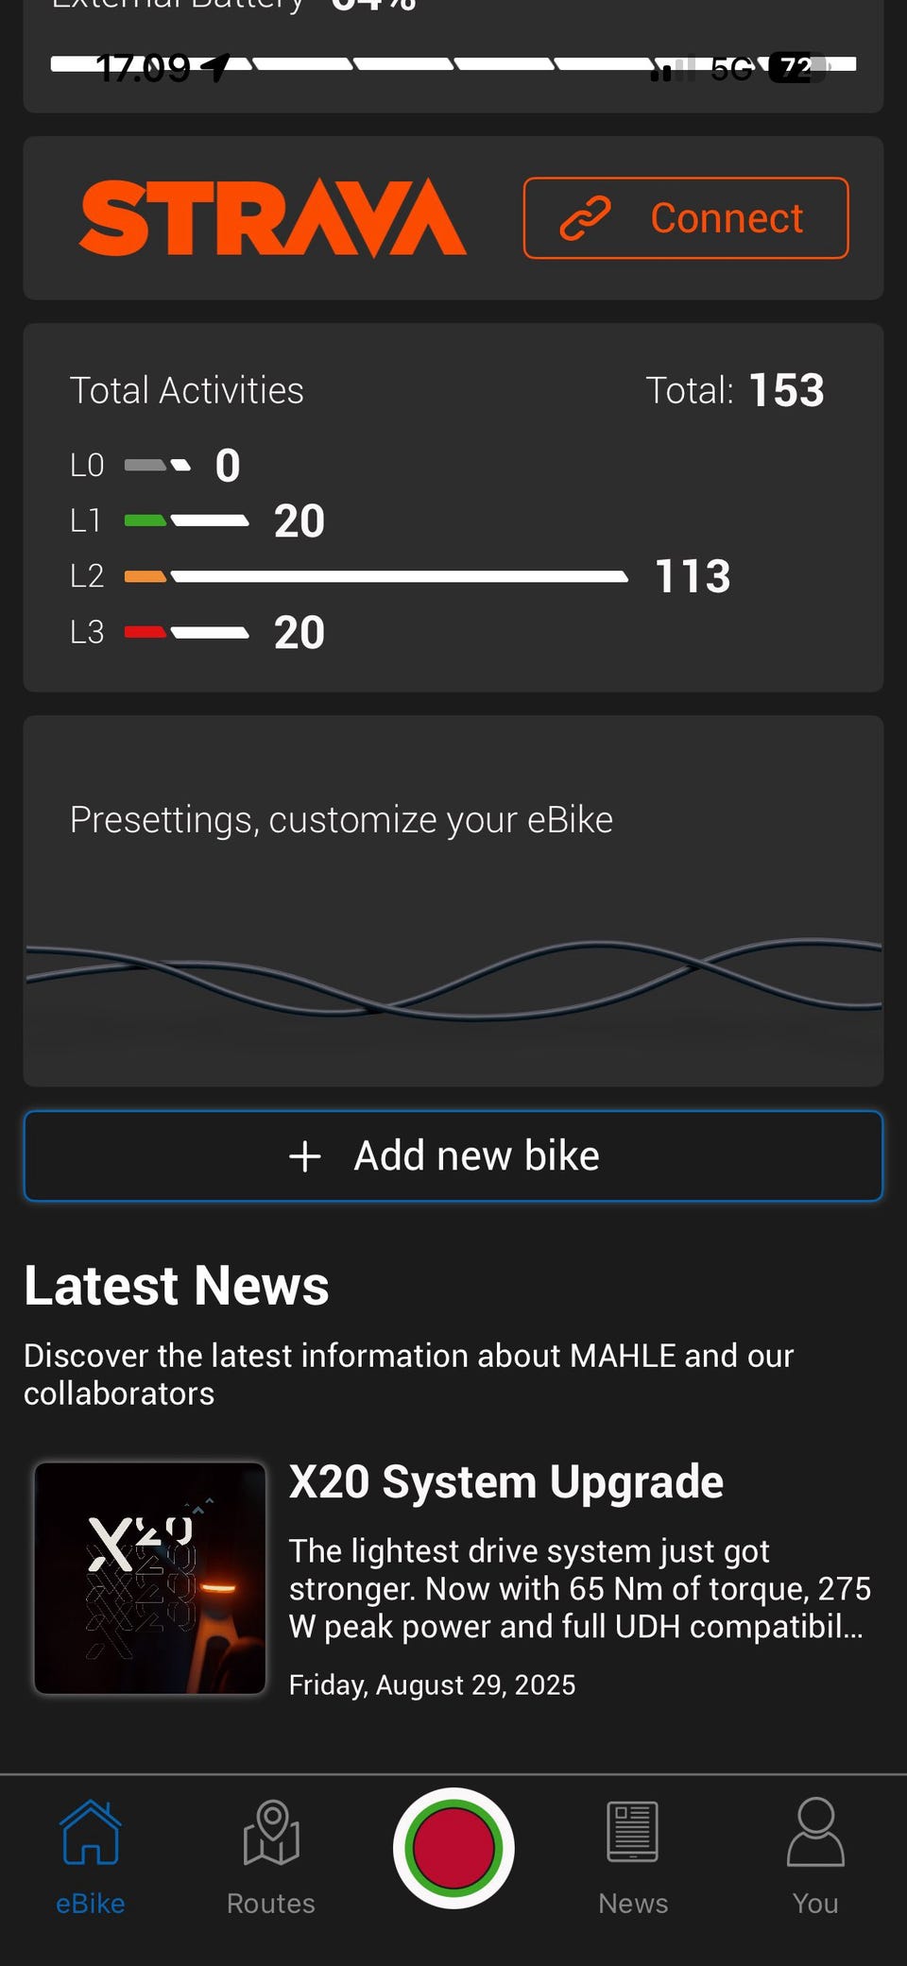Tap the L3 red activity bar
The width and height of the screenshot is (907, 1966).
click(x=187, y=632)
